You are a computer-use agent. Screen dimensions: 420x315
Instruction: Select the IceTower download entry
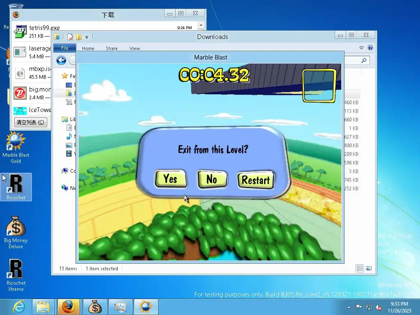coord(31,110)
